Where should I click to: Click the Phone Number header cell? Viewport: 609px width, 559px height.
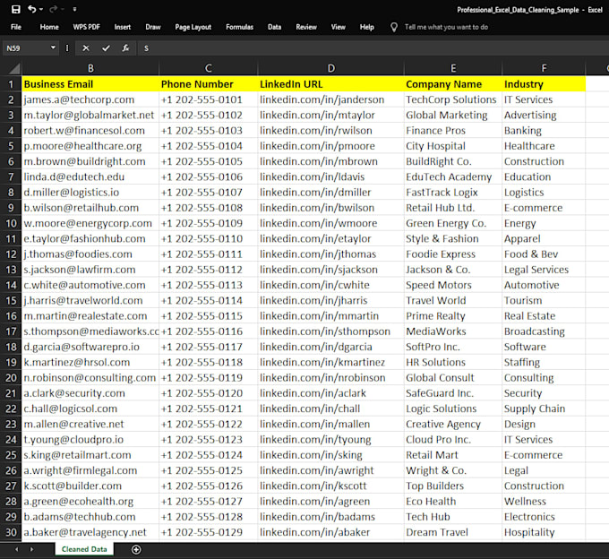208,84
